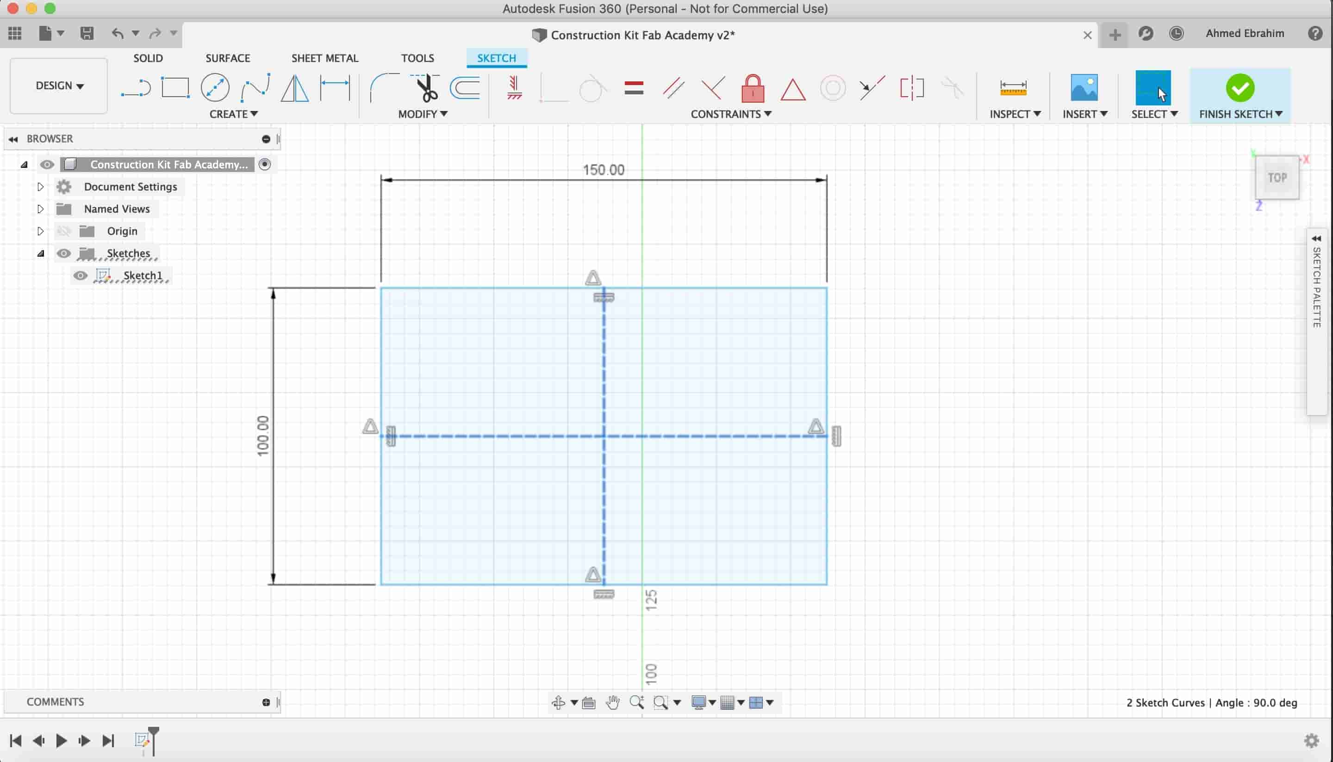This screenshot has width=1333, height=762.
Task: Switch to the SOLID tab
Action: tap(148, 58)
